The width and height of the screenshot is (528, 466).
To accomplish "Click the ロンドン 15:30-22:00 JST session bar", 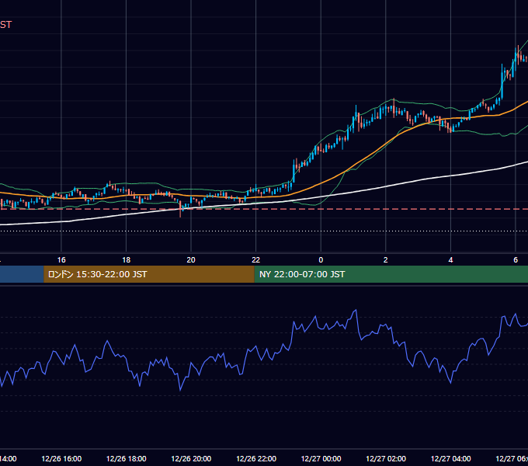I will 149,274.
